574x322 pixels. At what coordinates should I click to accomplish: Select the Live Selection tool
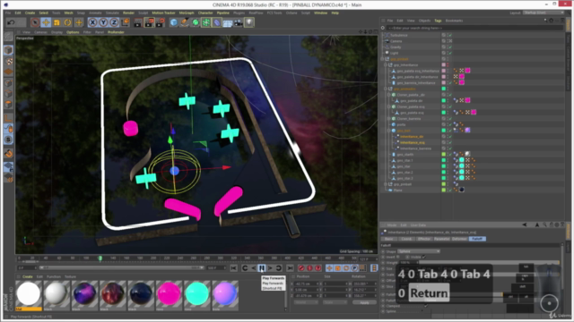(x=35, y=22)
